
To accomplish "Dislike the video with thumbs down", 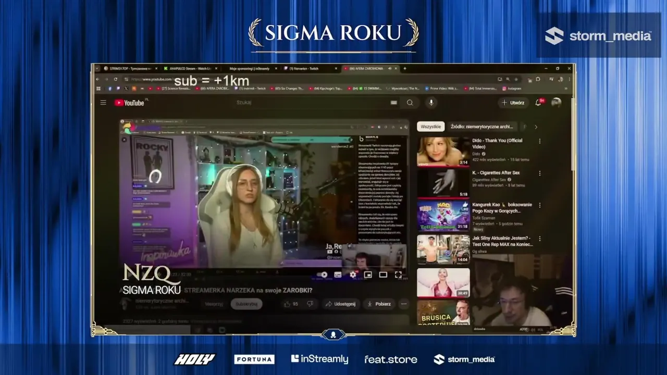I will [310, 304].
